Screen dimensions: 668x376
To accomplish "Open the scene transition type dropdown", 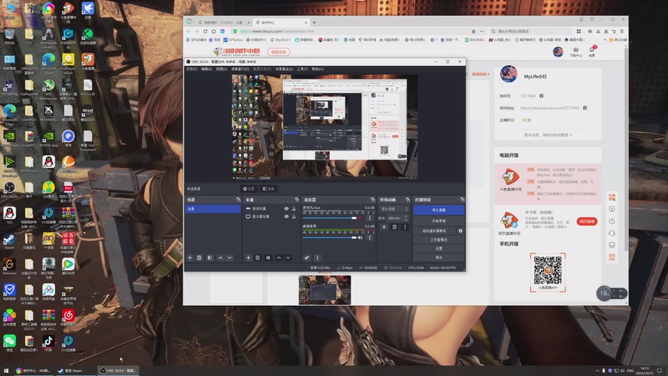I will 392,209.
